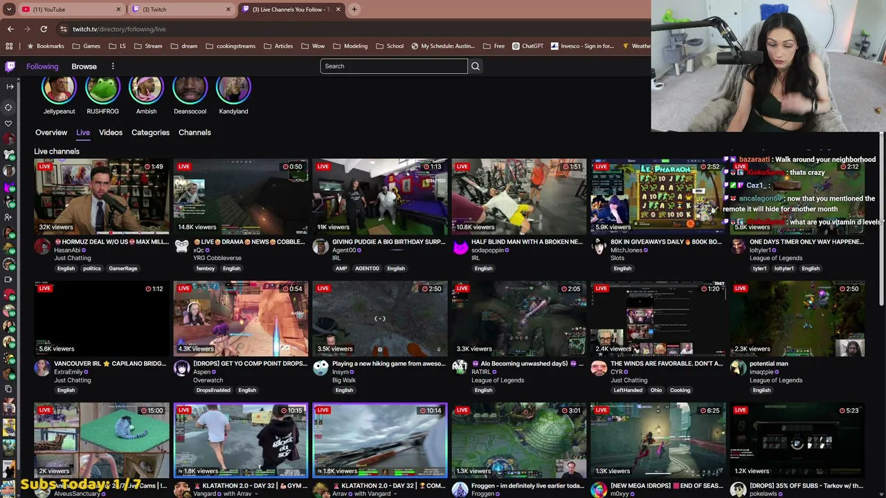
Task: Open the Stream bookmarks folder
Action: point(148,46)
